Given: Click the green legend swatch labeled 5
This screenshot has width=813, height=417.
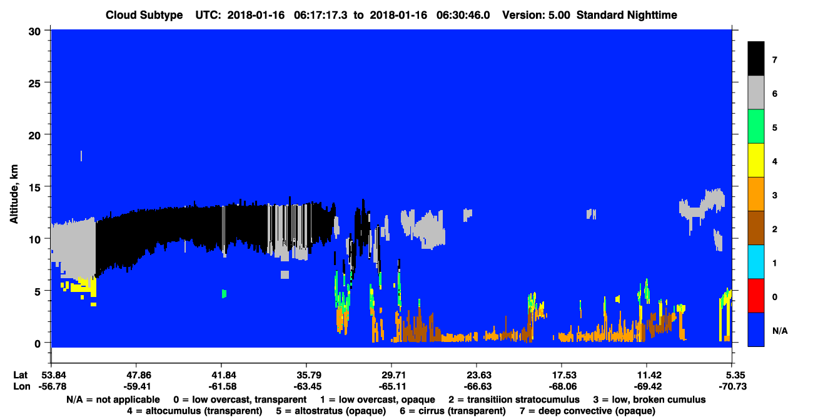Looking at the screenshot, I should (x=756, y=126).
